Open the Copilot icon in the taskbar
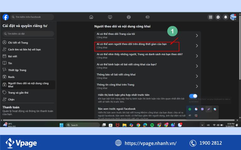The height and width of the screenshot is (150, 241). (131, 125)
